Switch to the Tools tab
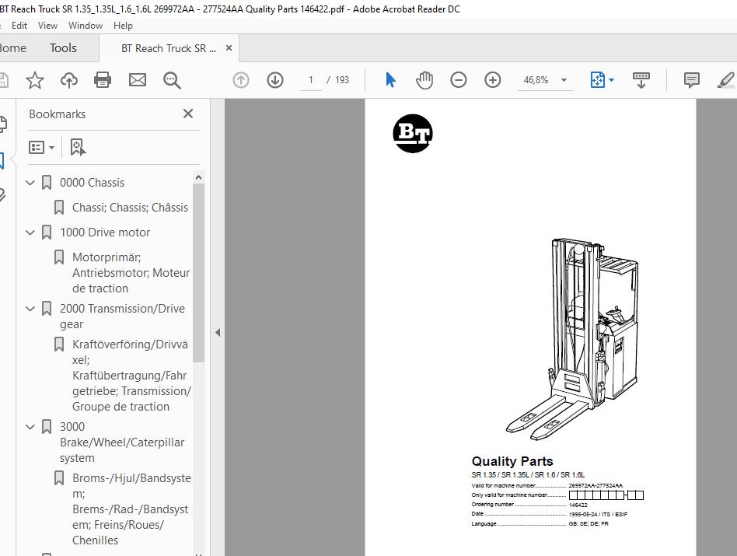 point(63,48)
